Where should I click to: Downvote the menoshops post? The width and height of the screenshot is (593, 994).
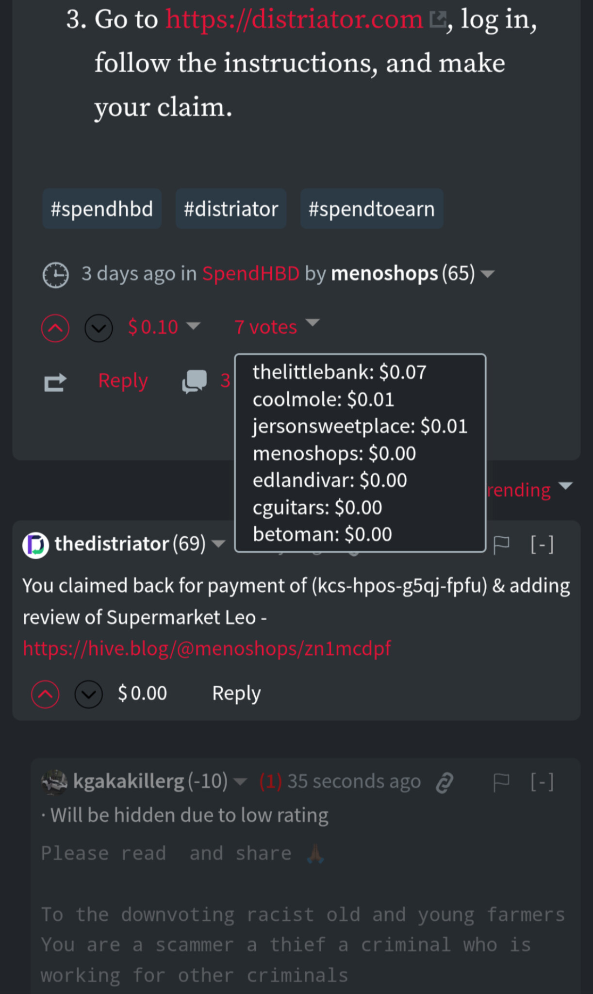(99, 328)
